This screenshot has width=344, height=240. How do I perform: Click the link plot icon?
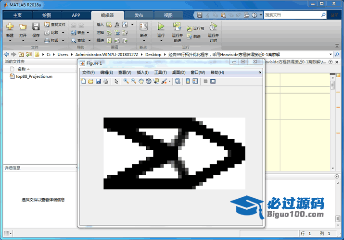click(178, 82)
